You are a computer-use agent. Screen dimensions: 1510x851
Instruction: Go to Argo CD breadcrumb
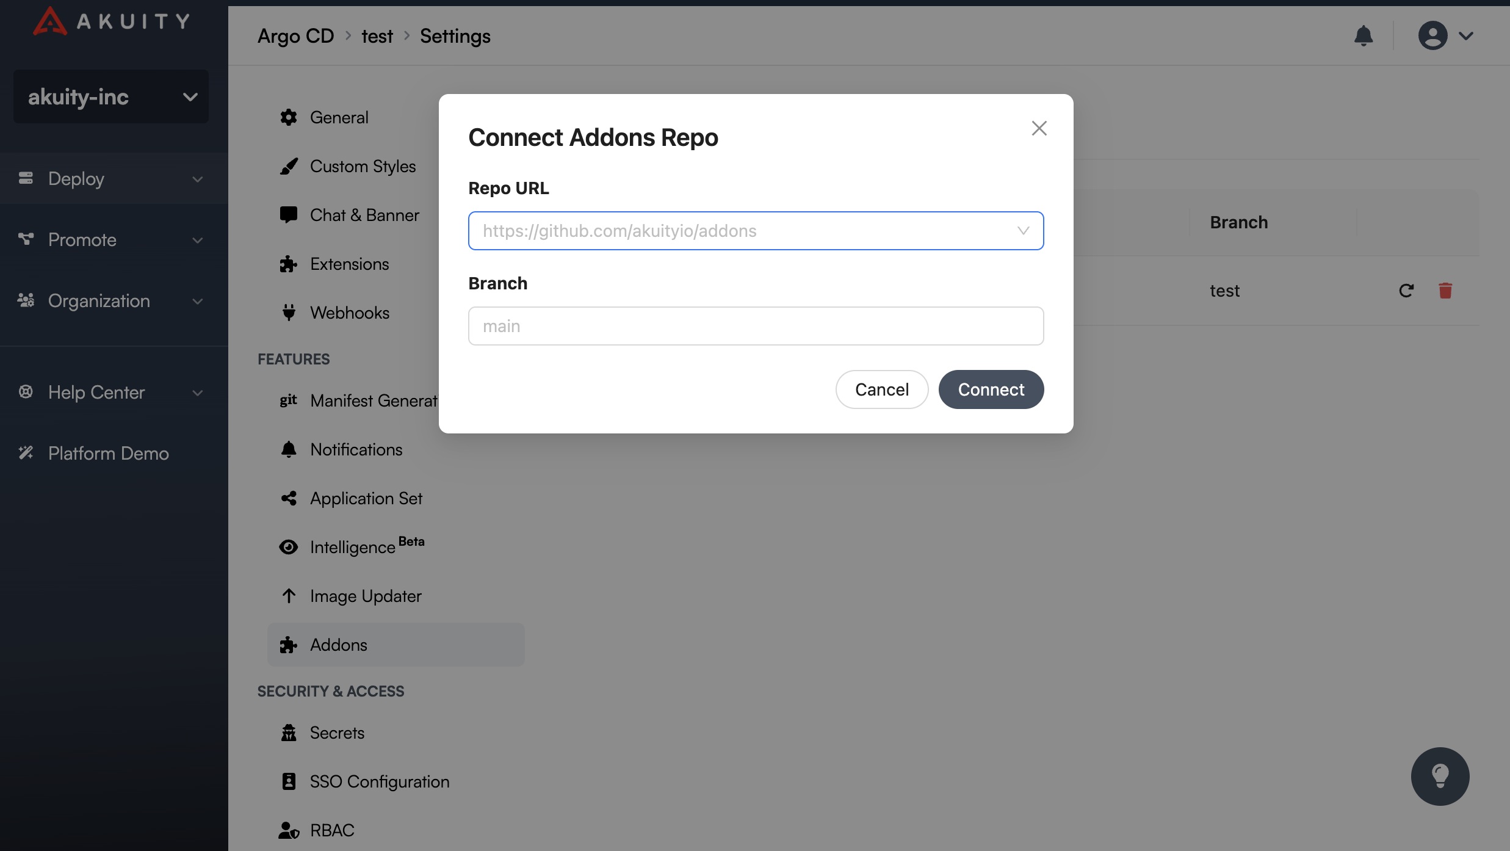tap(295, 36)
